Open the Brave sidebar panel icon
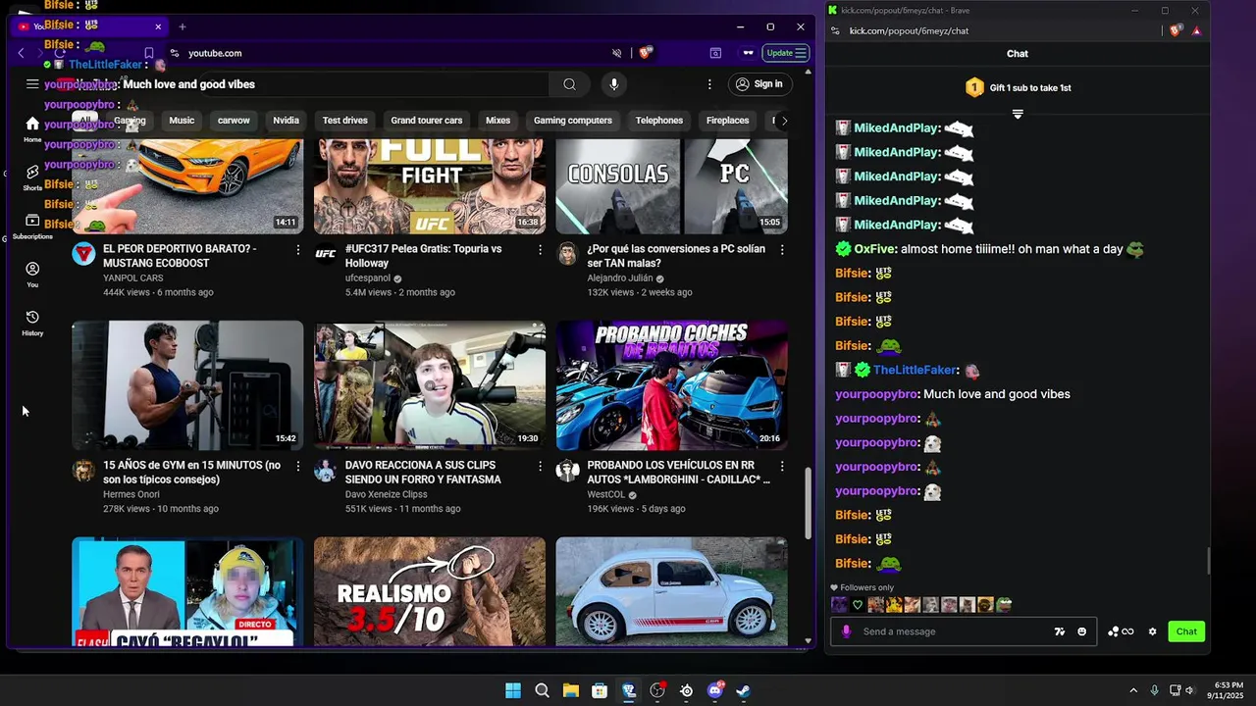Screen dimensions: 1256x706 (715, 53)
